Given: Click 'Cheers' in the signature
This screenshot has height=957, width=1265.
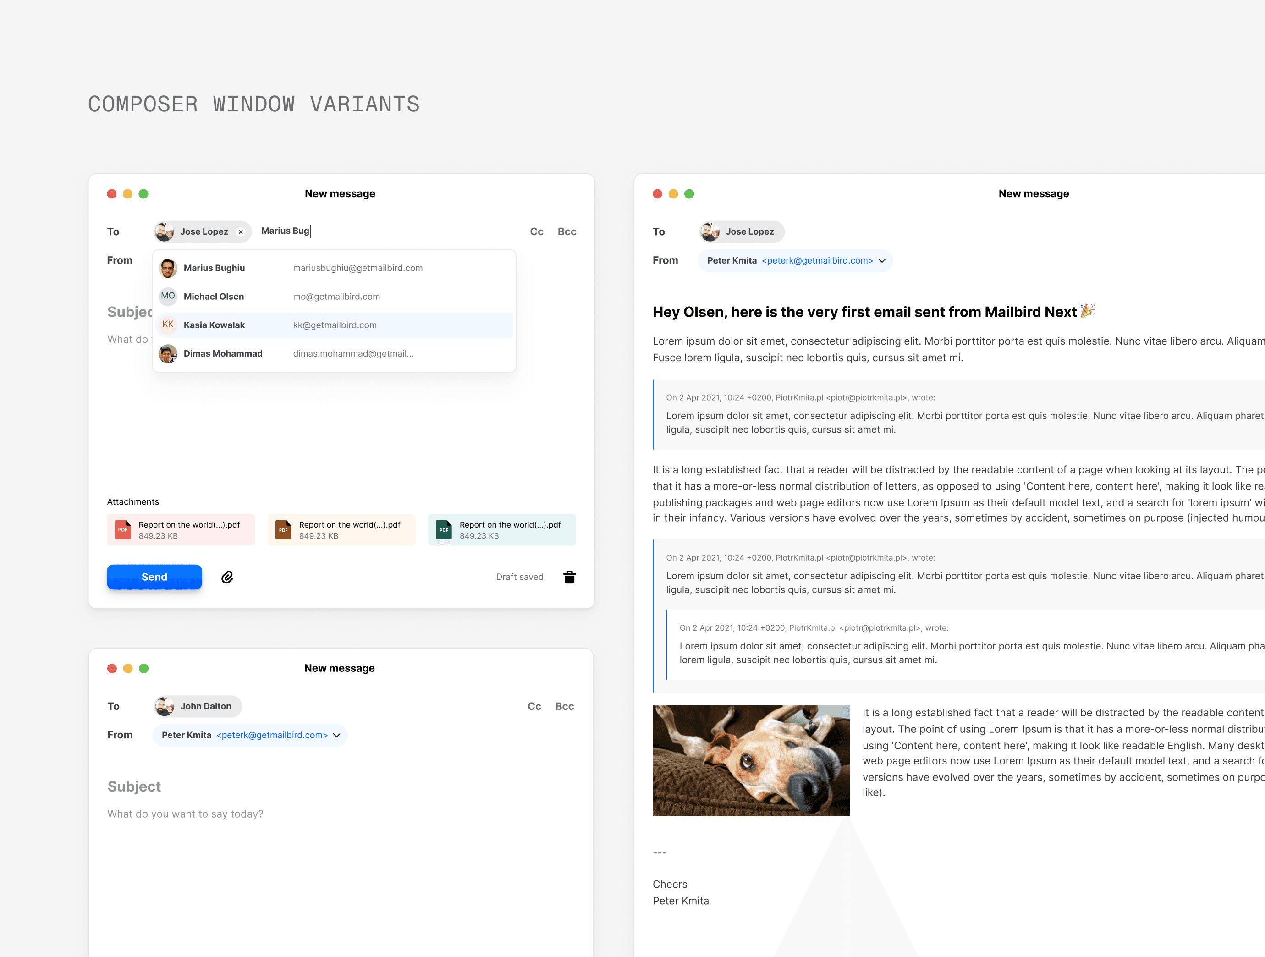Looking at the screenshot, I should coord(670,884).
